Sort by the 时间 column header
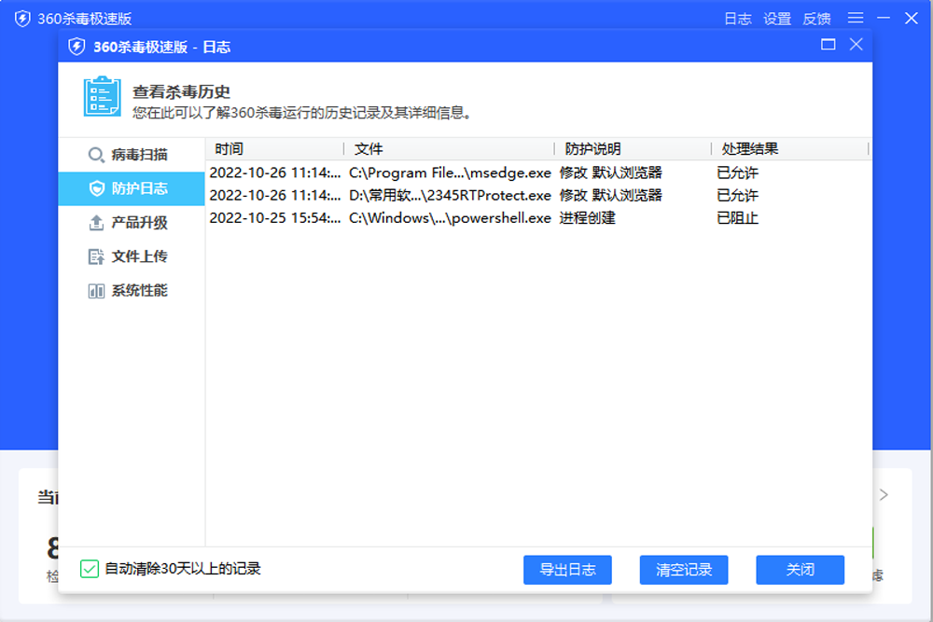 point(275,148)
